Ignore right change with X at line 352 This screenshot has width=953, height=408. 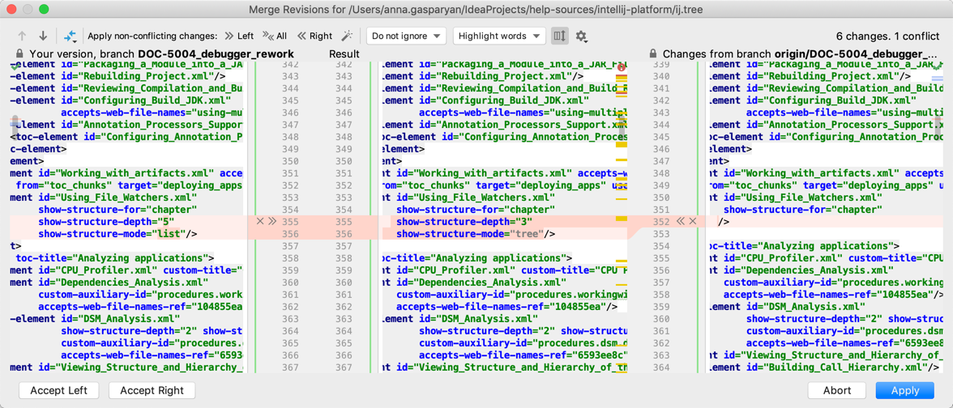693,221
